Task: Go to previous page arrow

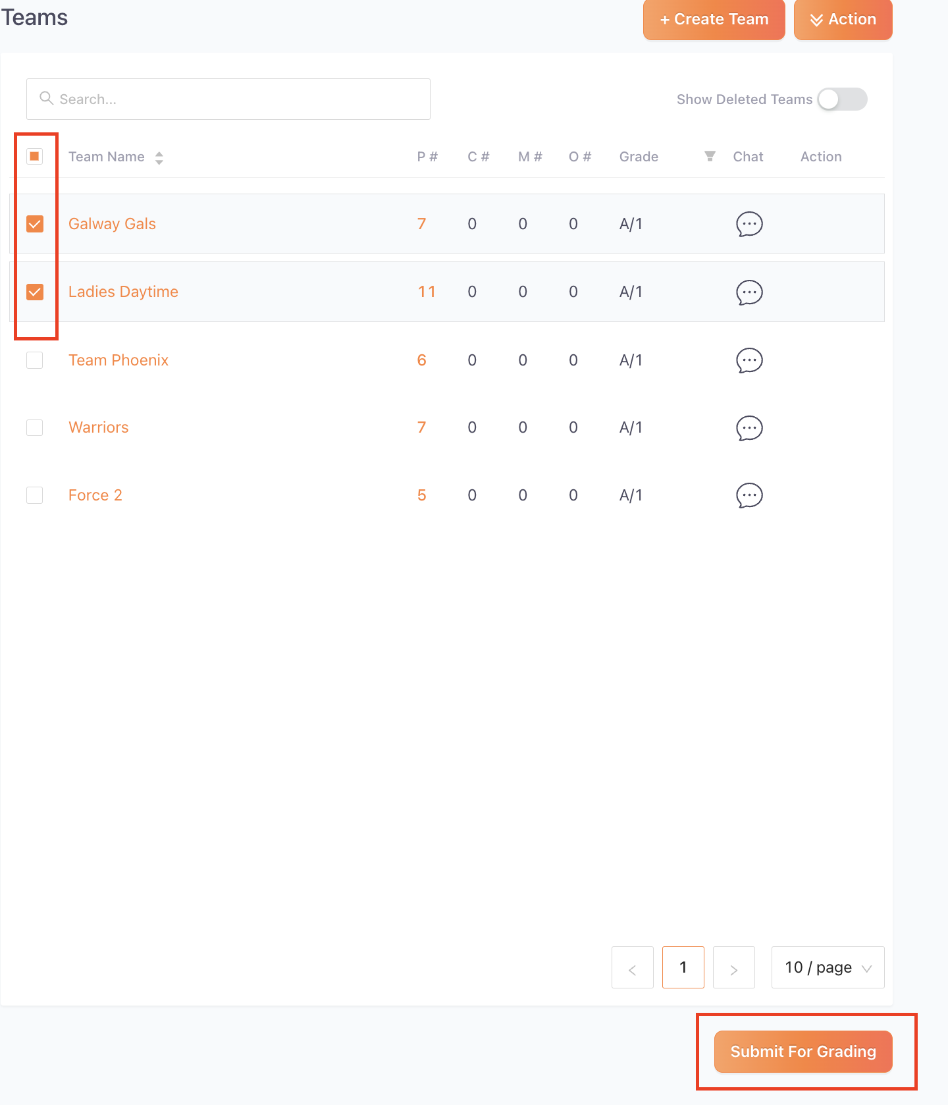Action: coord(633,967)
